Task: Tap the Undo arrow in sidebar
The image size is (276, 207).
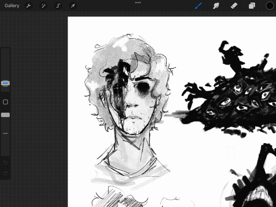Action: coord(5,163)
